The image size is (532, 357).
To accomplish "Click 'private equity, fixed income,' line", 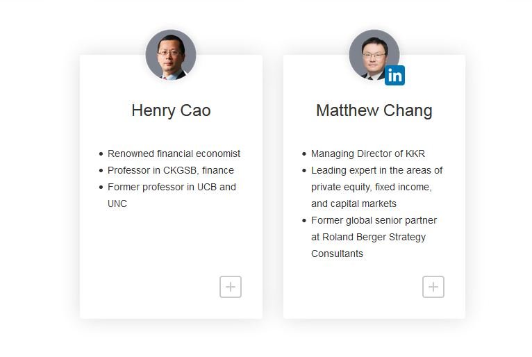I will coord(371,187).
